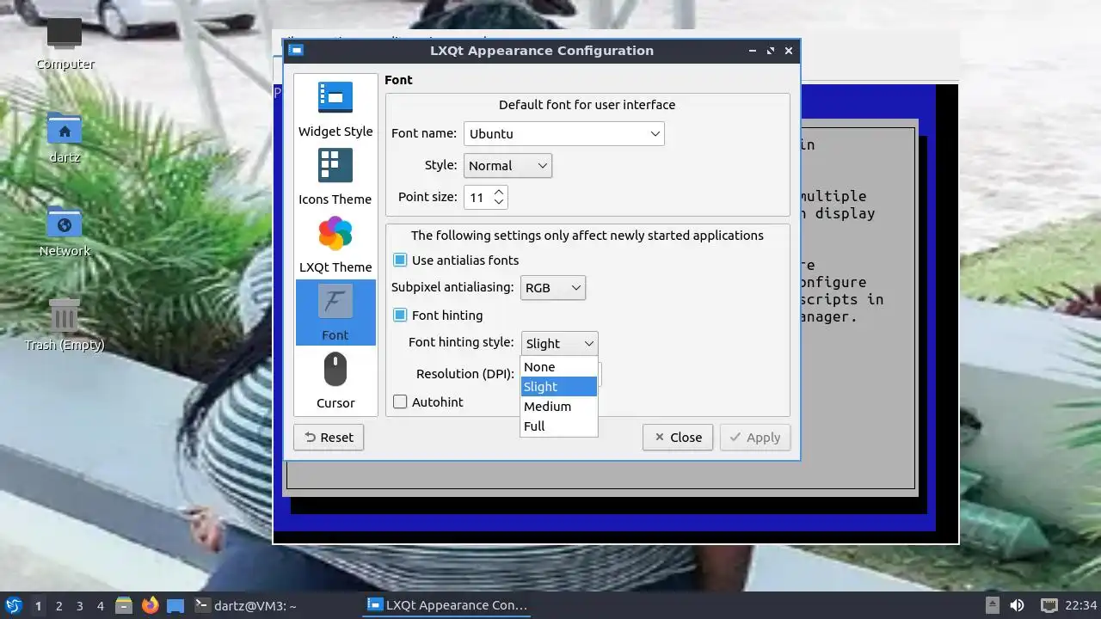Increase point size with up arrow
The width and height of the screenshot is (1101, 619).
click(499, 191)
